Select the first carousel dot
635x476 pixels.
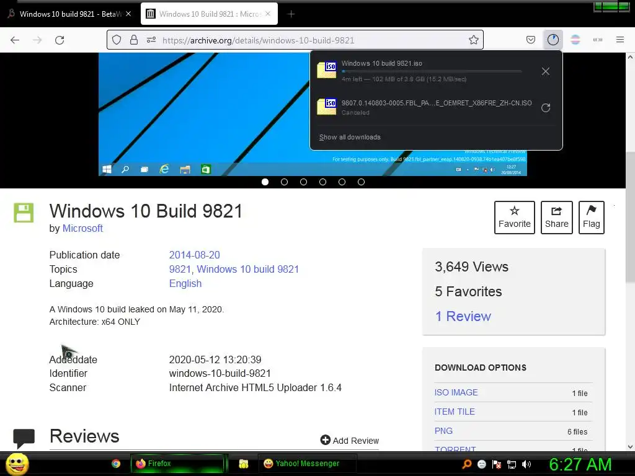coord(265,182)
